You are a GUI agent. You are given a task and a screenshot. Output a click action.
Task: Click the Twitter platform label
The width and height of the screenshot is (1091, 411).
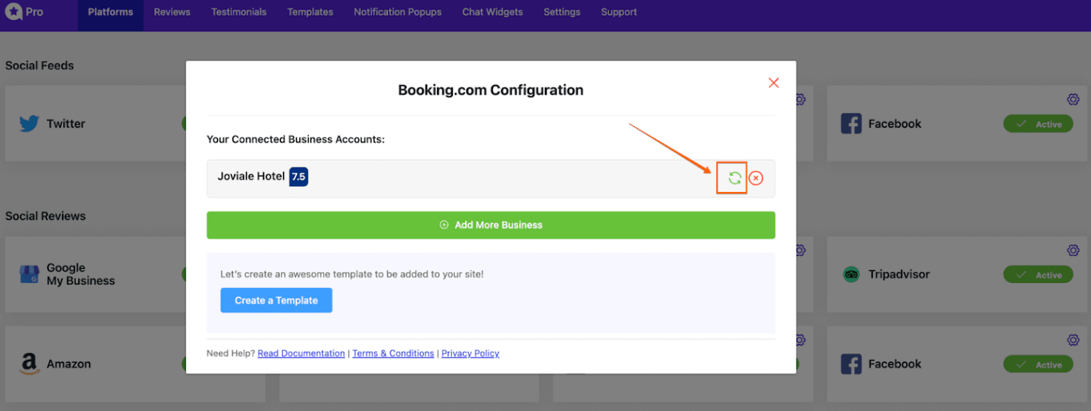pos(66,124)
